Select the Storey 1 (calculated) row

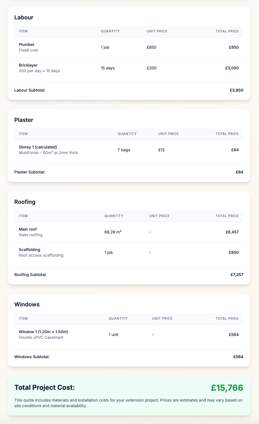38,147
